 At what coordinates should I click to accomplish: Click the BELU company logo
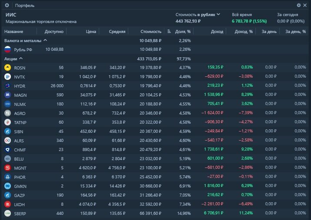point(7,159)
